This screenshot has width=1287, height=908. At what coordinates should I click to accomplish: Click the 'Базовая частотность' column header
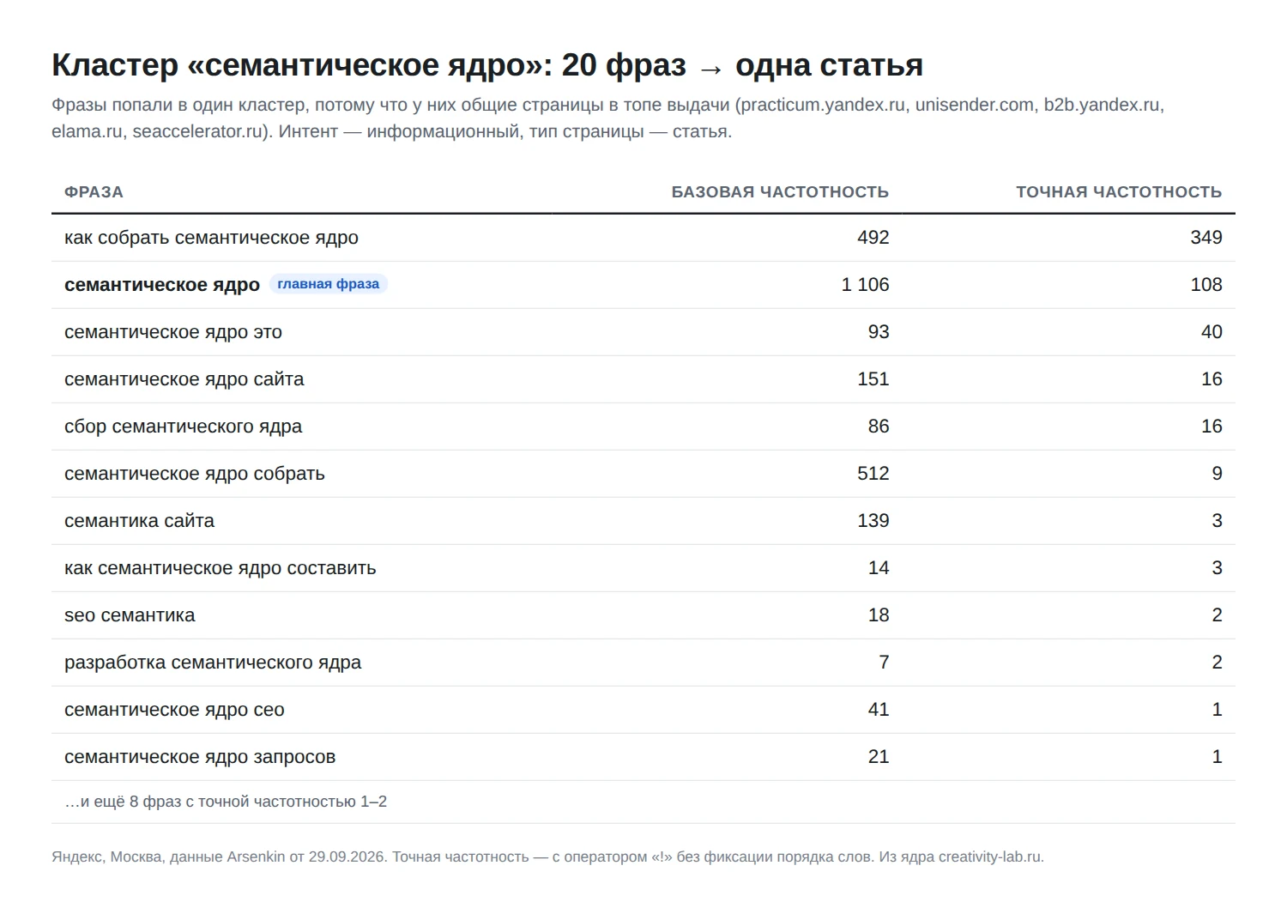pyautogui.click(x=780, y=192)
